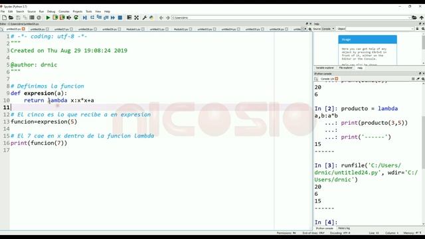The width and height of the screenshot is (425, 239).
Task: Run file with green play button
Action: 48,18
